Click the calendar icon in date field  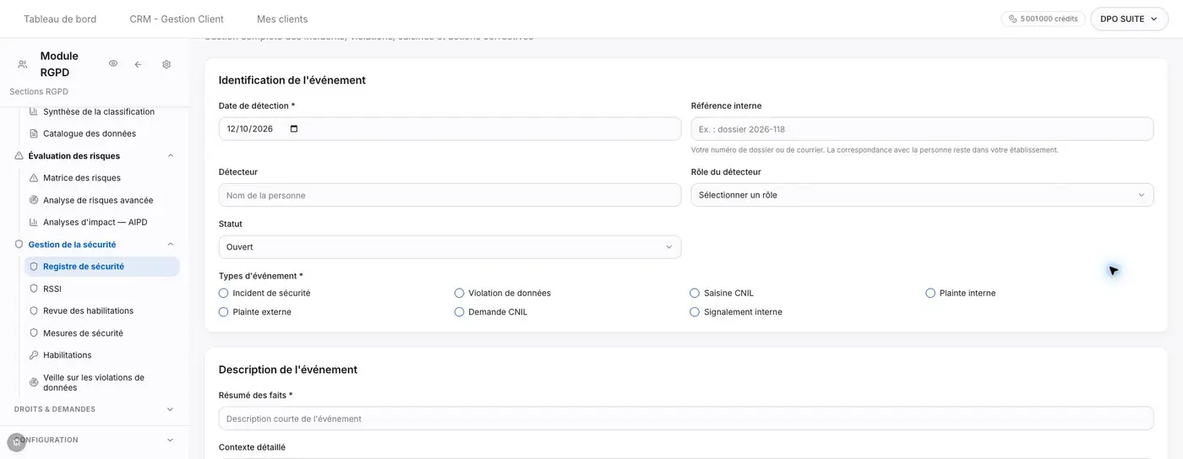click(294, 129)
